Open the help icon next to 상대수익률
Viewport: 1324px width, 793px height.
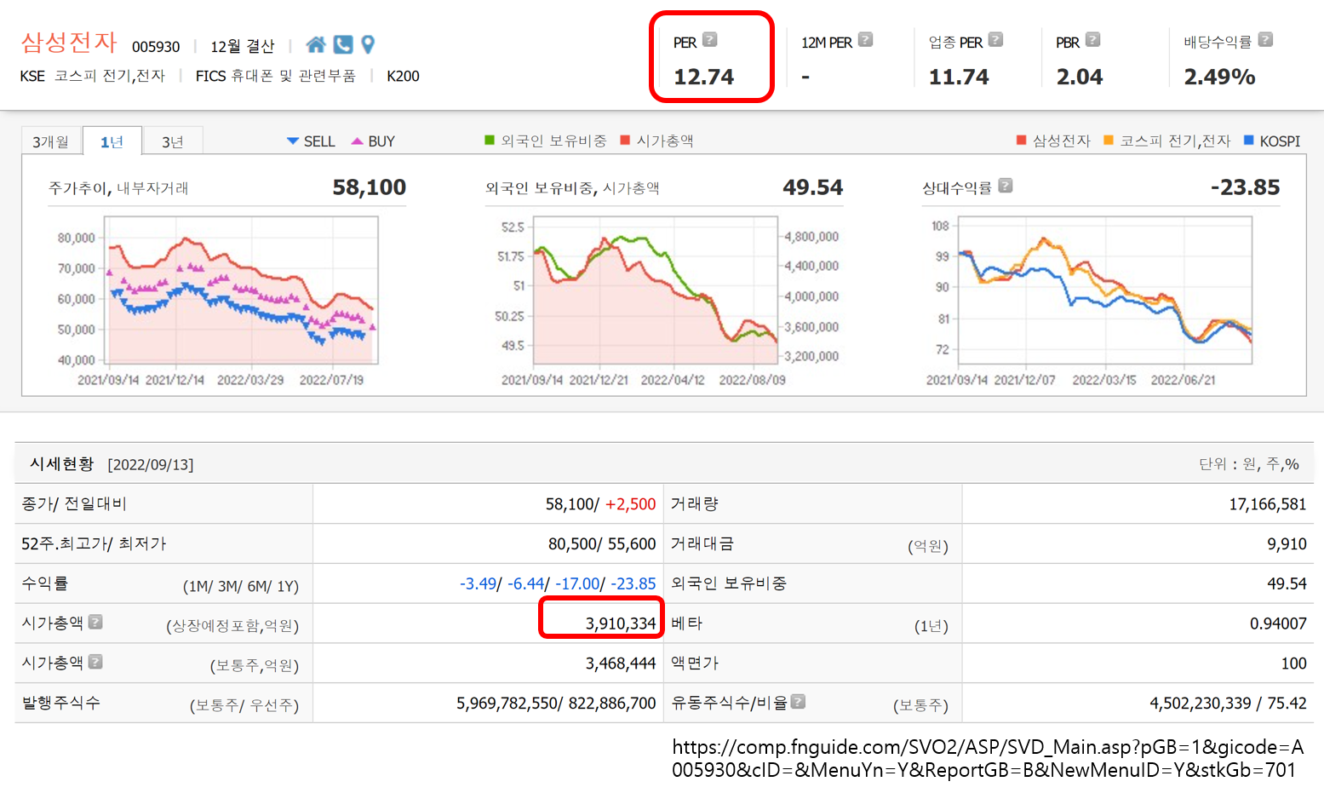click(x=1006, y=185)
